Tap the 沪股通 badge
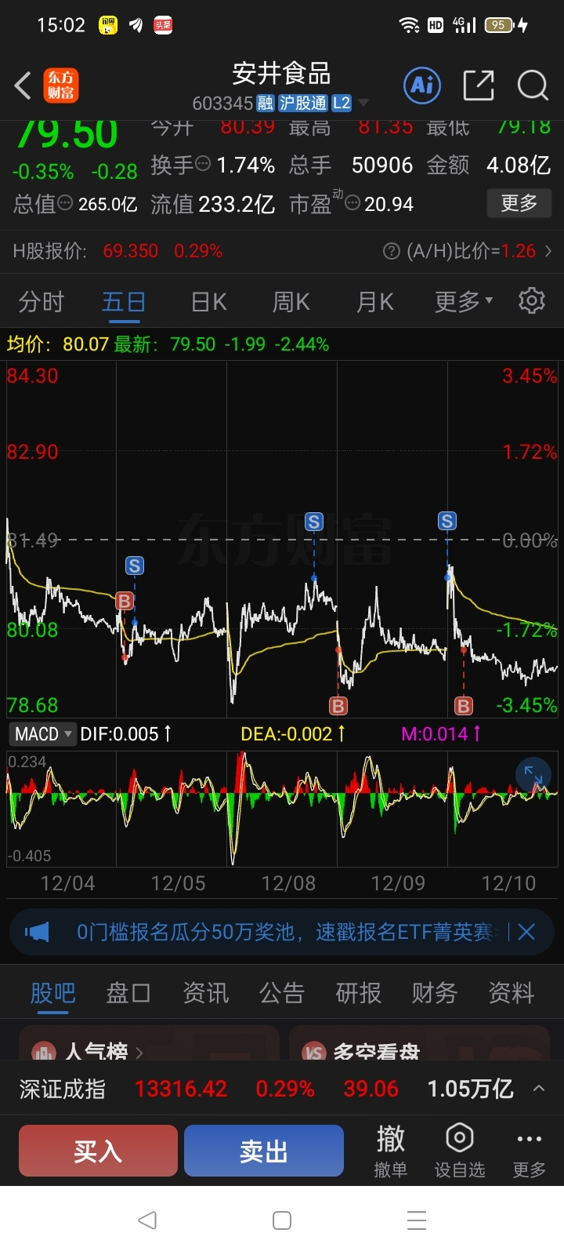Image resolution: width=564 pixels, height=1255 pixels. click(303, 104)
